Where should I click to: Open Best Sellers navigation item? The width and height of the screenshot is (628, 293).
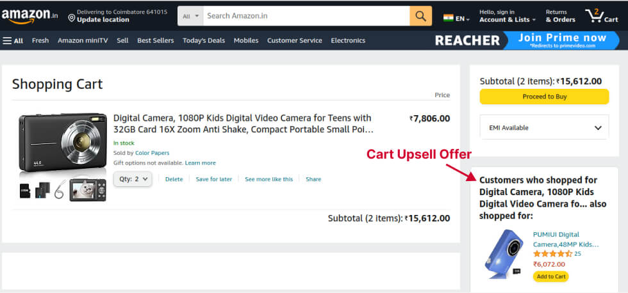tap(155, 40)
